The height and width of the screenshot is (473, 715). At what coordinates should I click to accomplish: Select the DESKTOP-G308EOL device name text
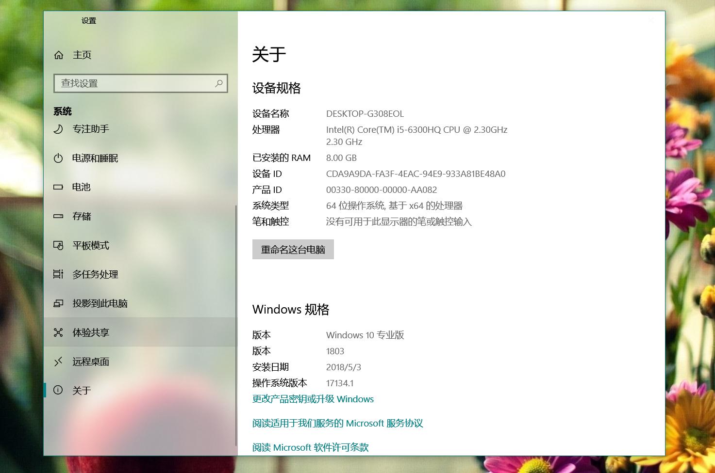point(365,113)
